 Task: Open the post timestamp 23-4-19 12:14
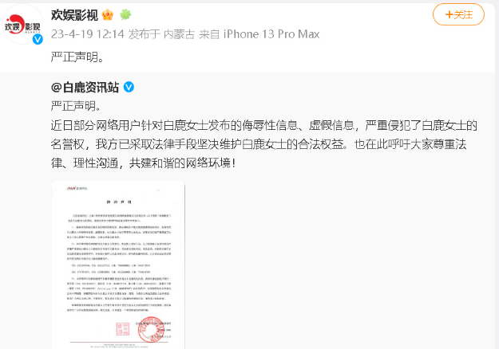coord(88,34)
